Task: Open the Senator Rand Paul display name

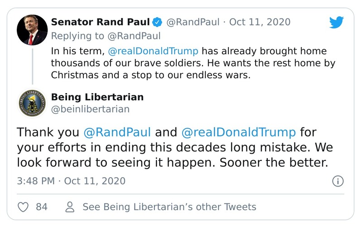Action: 100,22
